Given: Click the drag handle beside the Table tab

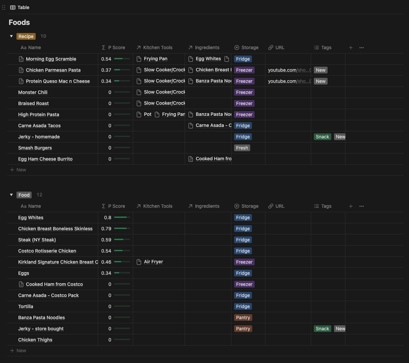Looking at the screenshot, I should (x=4, y=7).
